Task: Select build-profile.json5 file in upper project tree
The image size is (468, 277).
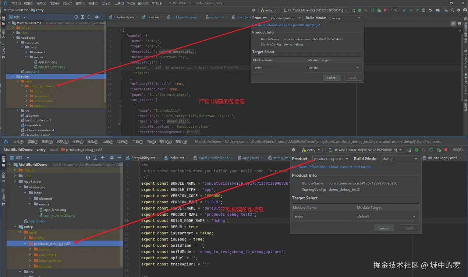Action: click(x=38, y=120)
